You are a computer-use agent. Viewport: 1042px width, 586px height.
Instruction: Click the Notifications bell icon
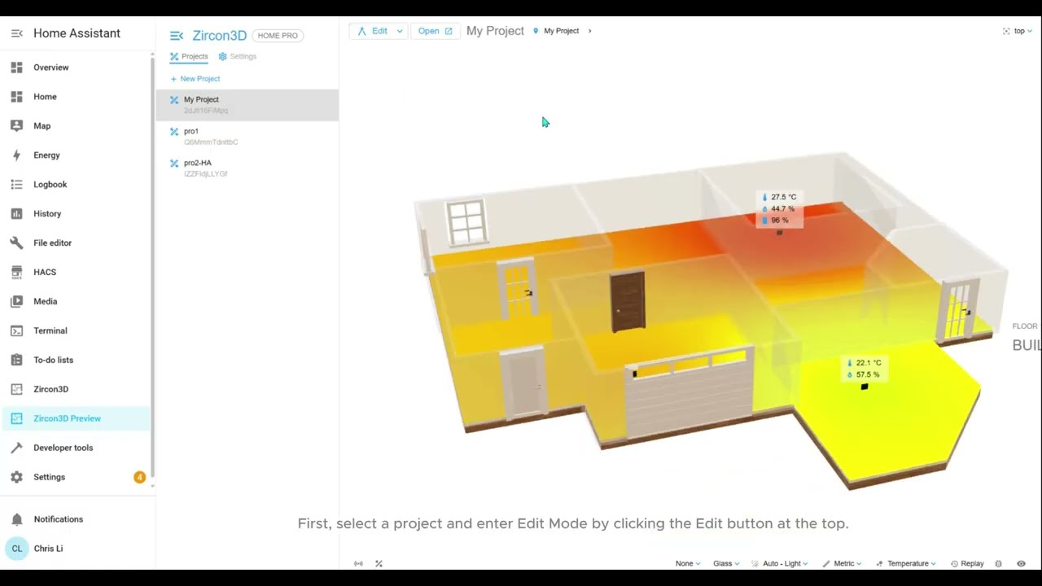(16, 519)
